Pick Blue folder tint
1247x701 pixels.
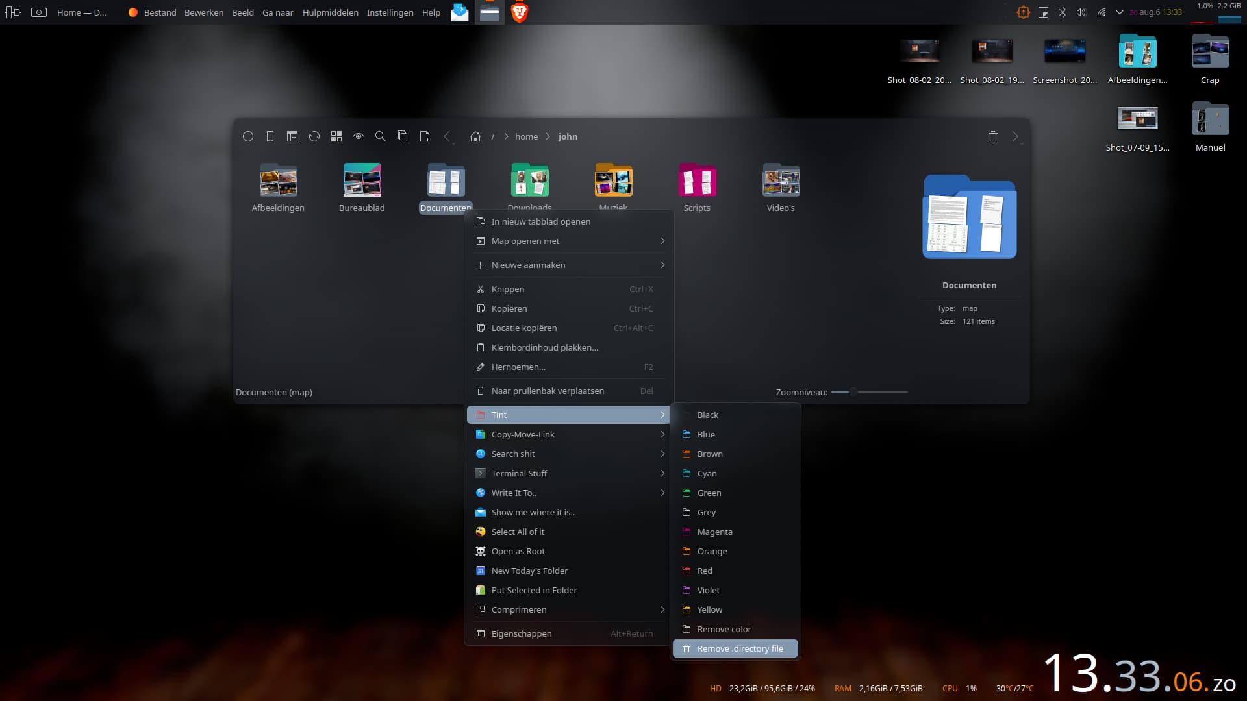(735, 434)
